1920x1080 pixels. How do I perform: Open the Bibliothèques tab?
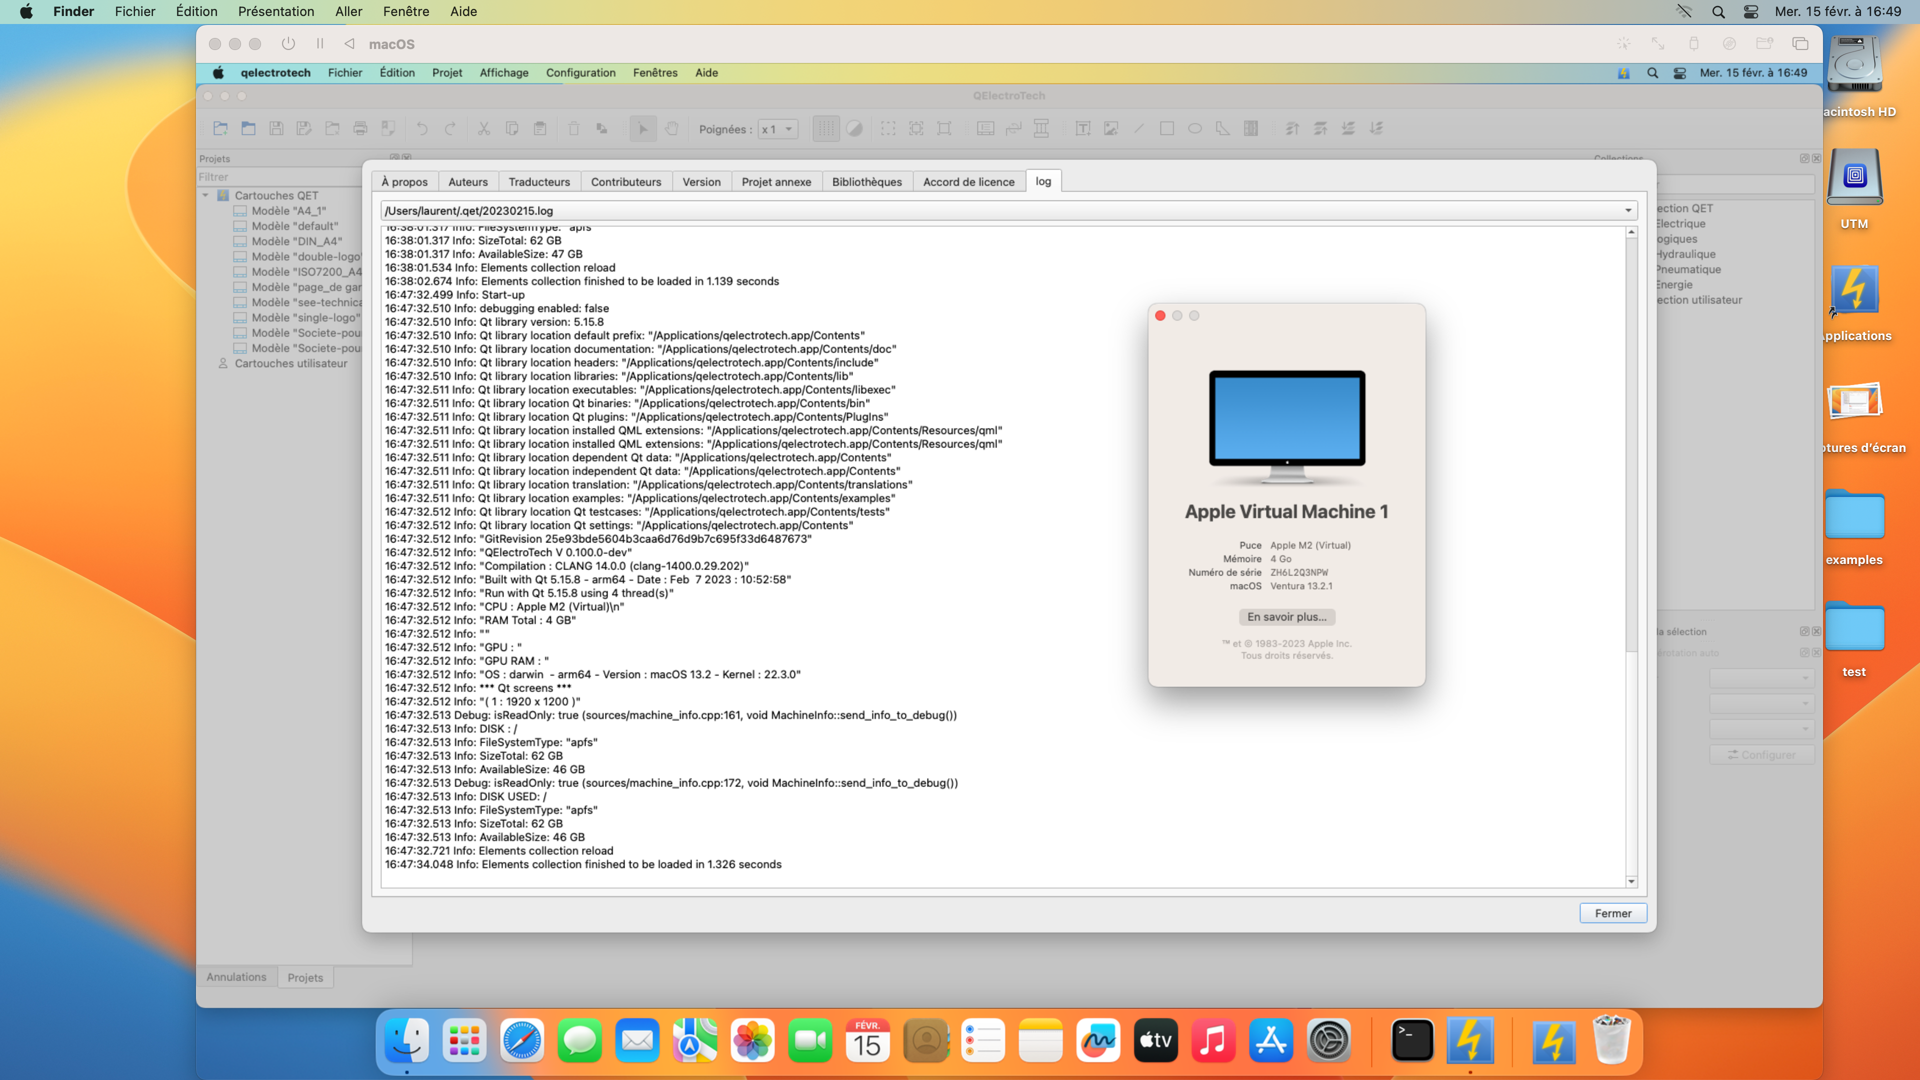pos(867,182)
